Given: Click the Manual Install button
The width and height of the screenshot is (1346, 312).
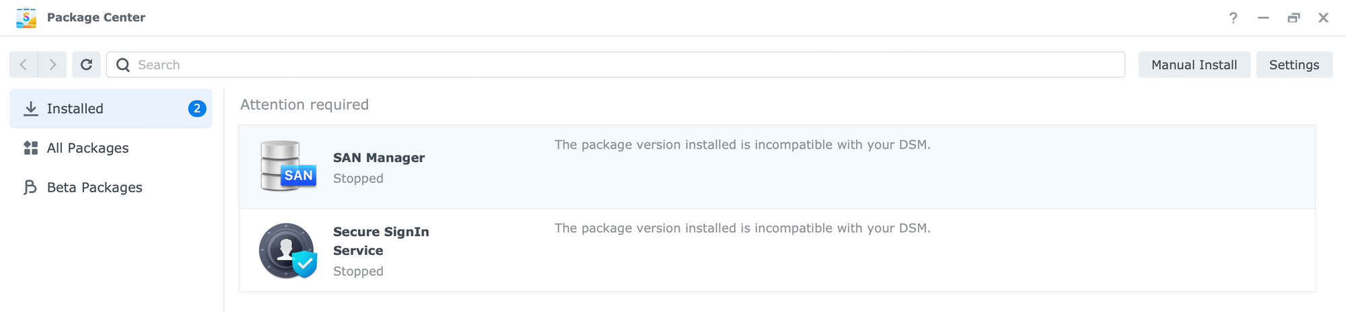Looking at the screenshot, I should click(x=1194, y=65).
